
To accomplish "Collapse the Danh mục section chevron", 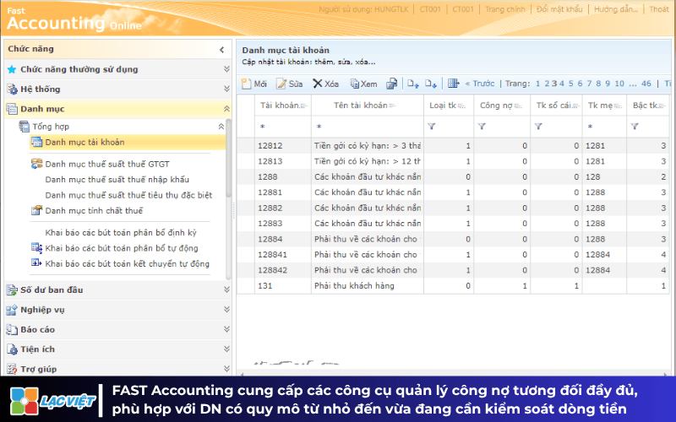I will (x=226, y=109).
